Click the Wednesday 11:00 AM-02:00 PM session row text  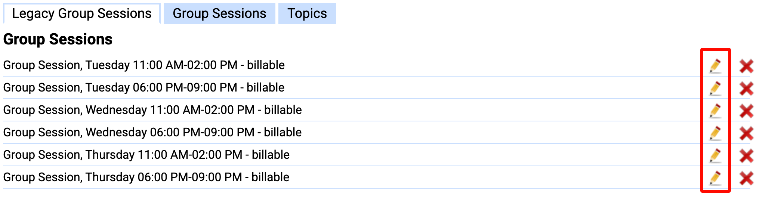pyautogui.click(x=152, y=110)
